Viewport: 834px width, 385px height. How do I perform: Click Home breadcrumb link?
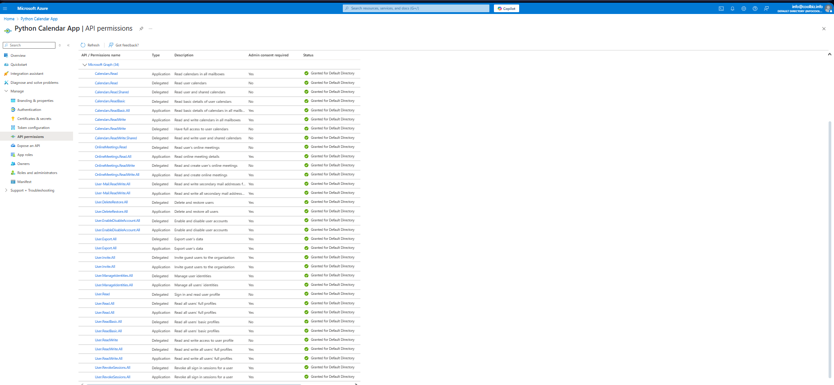9,19
